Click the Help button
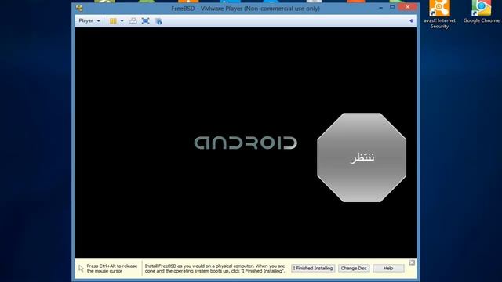Screen dimensions: 502x282 [388, 268]
